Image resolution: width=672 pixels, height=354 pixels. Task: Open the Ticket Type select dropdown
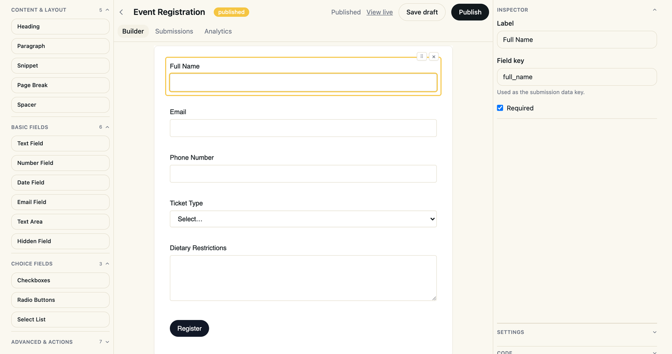point(303,219)
